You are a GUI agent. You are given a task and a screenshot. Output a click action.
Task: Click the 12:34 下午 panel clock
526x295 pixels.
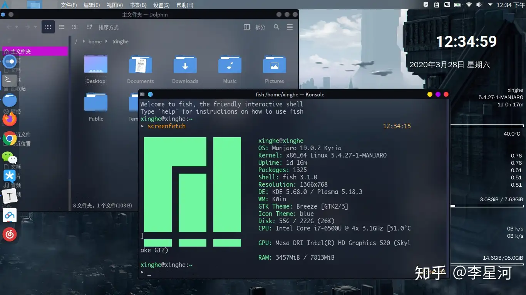pyautogui.click(x=510, y=5)
